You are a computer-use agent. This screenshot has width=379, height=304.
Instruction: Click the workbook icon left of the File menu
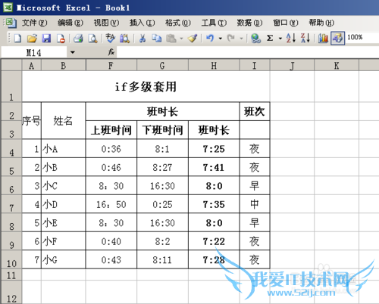[11, 23]
